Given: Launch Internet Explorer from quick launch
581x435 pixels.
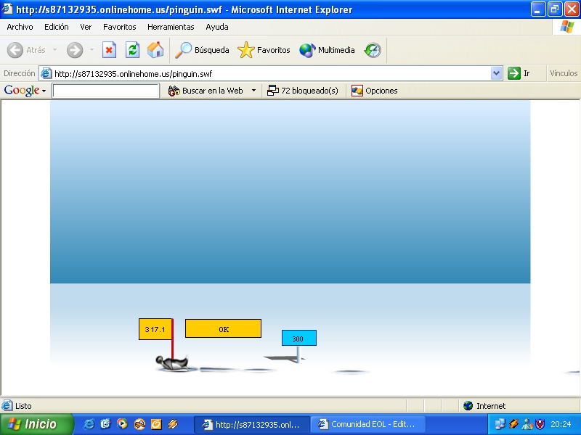Looking at the screenshot, I should pos(89,424).
